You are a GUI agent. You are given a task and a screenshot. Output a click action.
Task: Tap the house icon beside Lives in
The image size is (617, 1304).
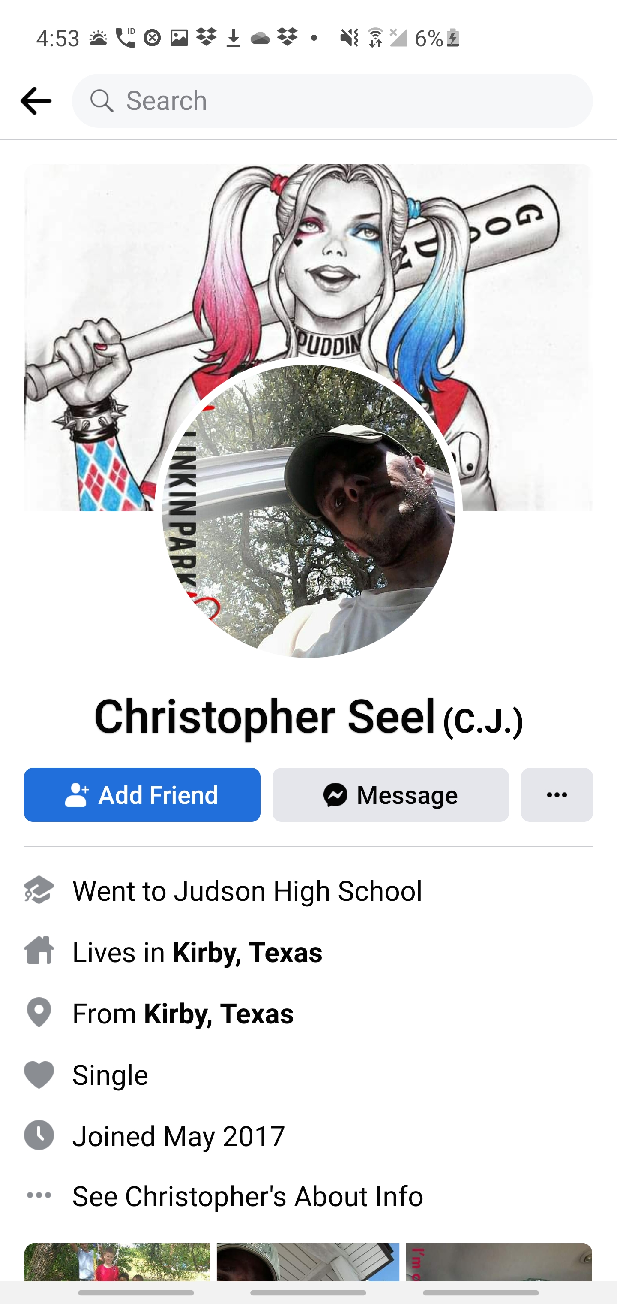tap(39, 950)
